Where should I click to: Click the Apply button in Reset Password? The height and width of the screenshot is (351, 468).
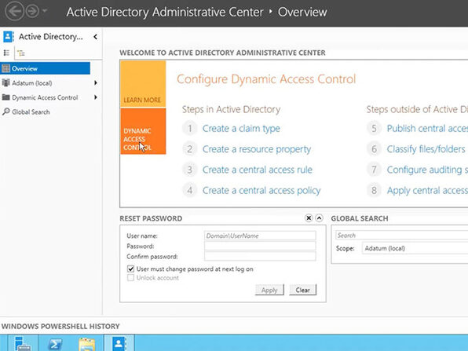coord(269,290)
